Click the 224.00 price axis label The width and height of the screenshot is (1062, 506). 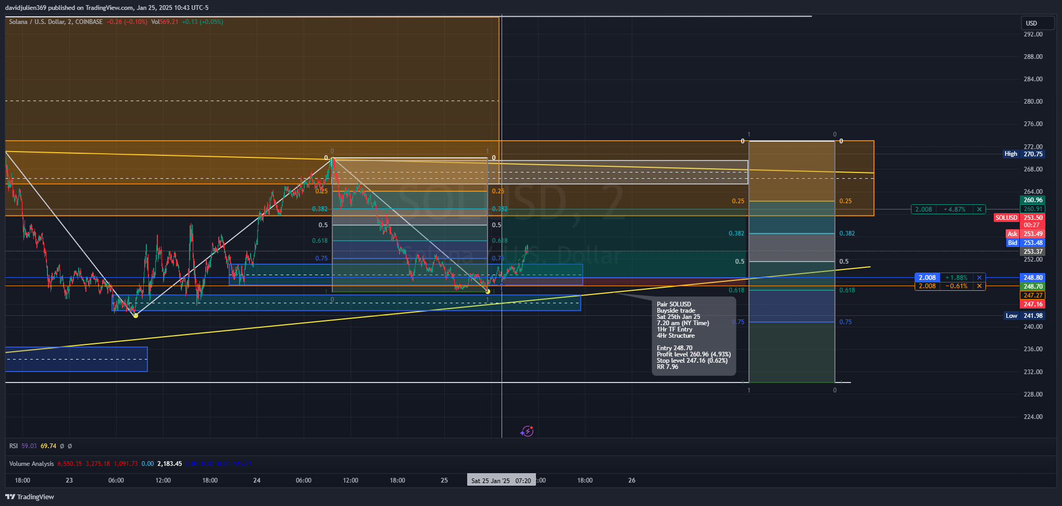pos(1033,417)
